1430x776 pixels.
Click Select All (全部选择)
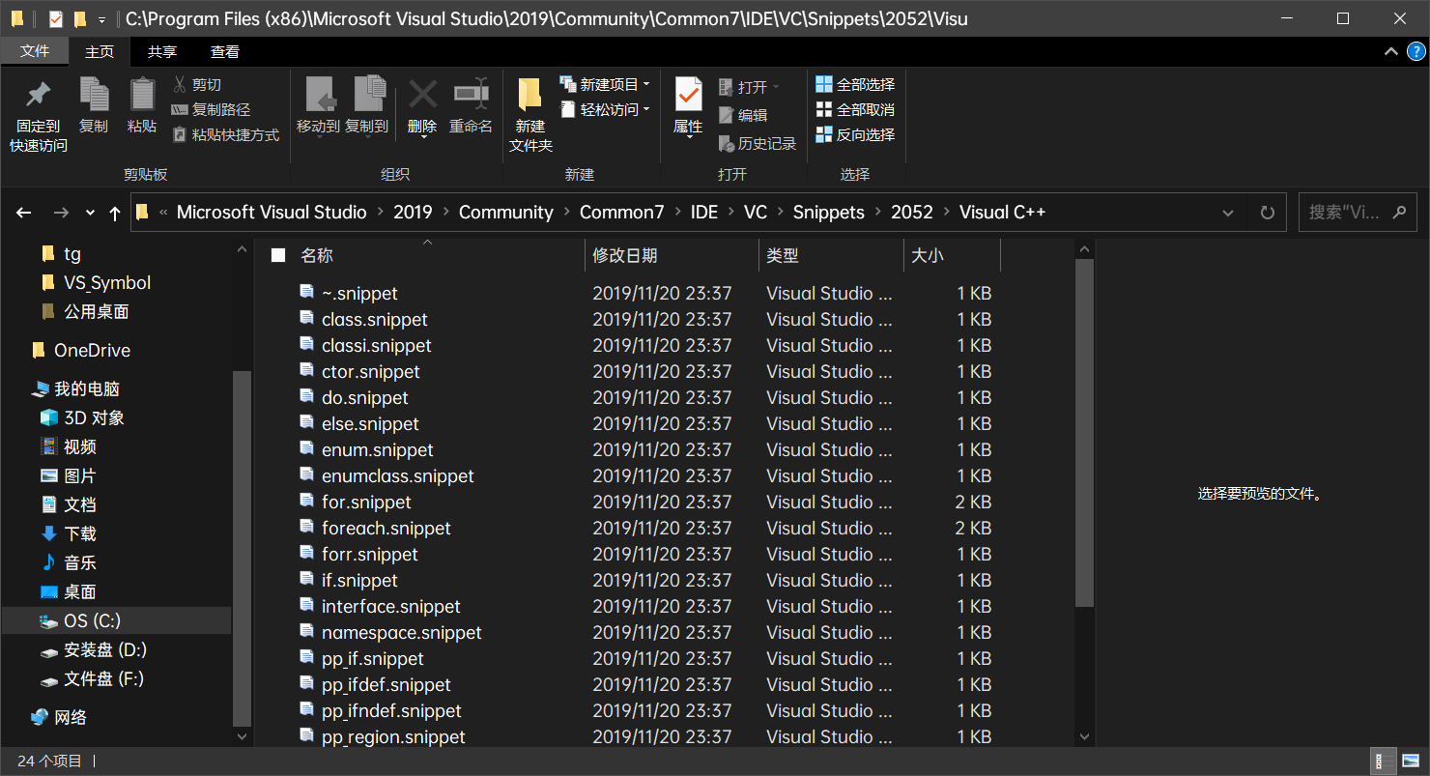[x=855, y=85]
